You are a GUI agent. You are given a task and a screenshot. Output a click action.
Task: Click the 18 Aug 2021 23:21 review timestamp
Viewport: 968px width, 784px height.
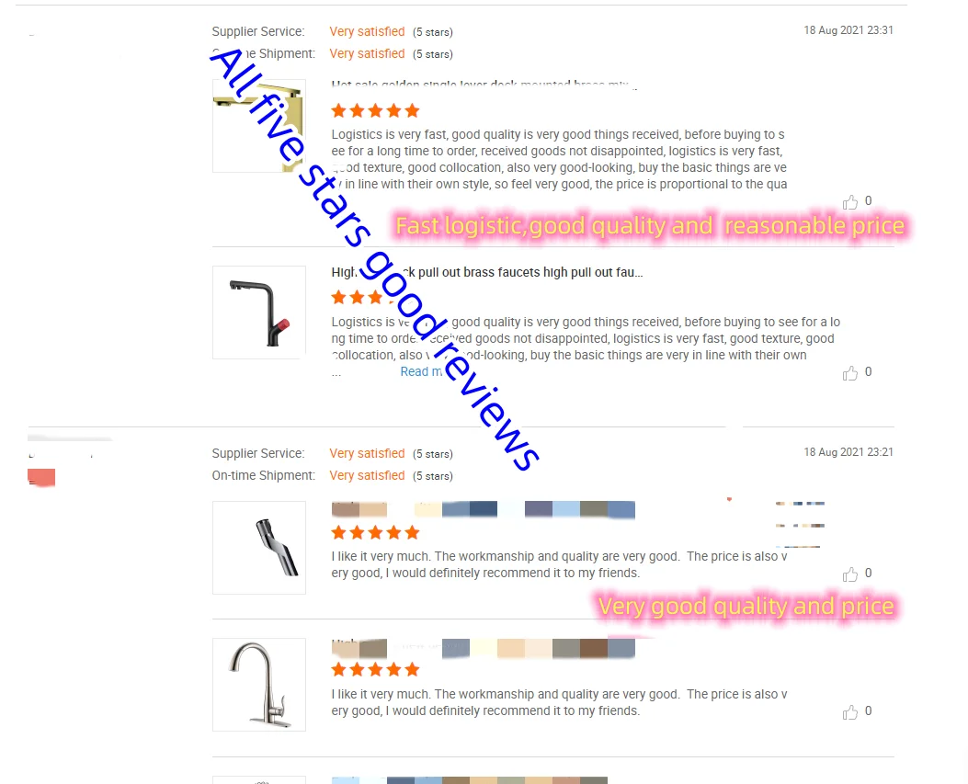pos(848,452)
